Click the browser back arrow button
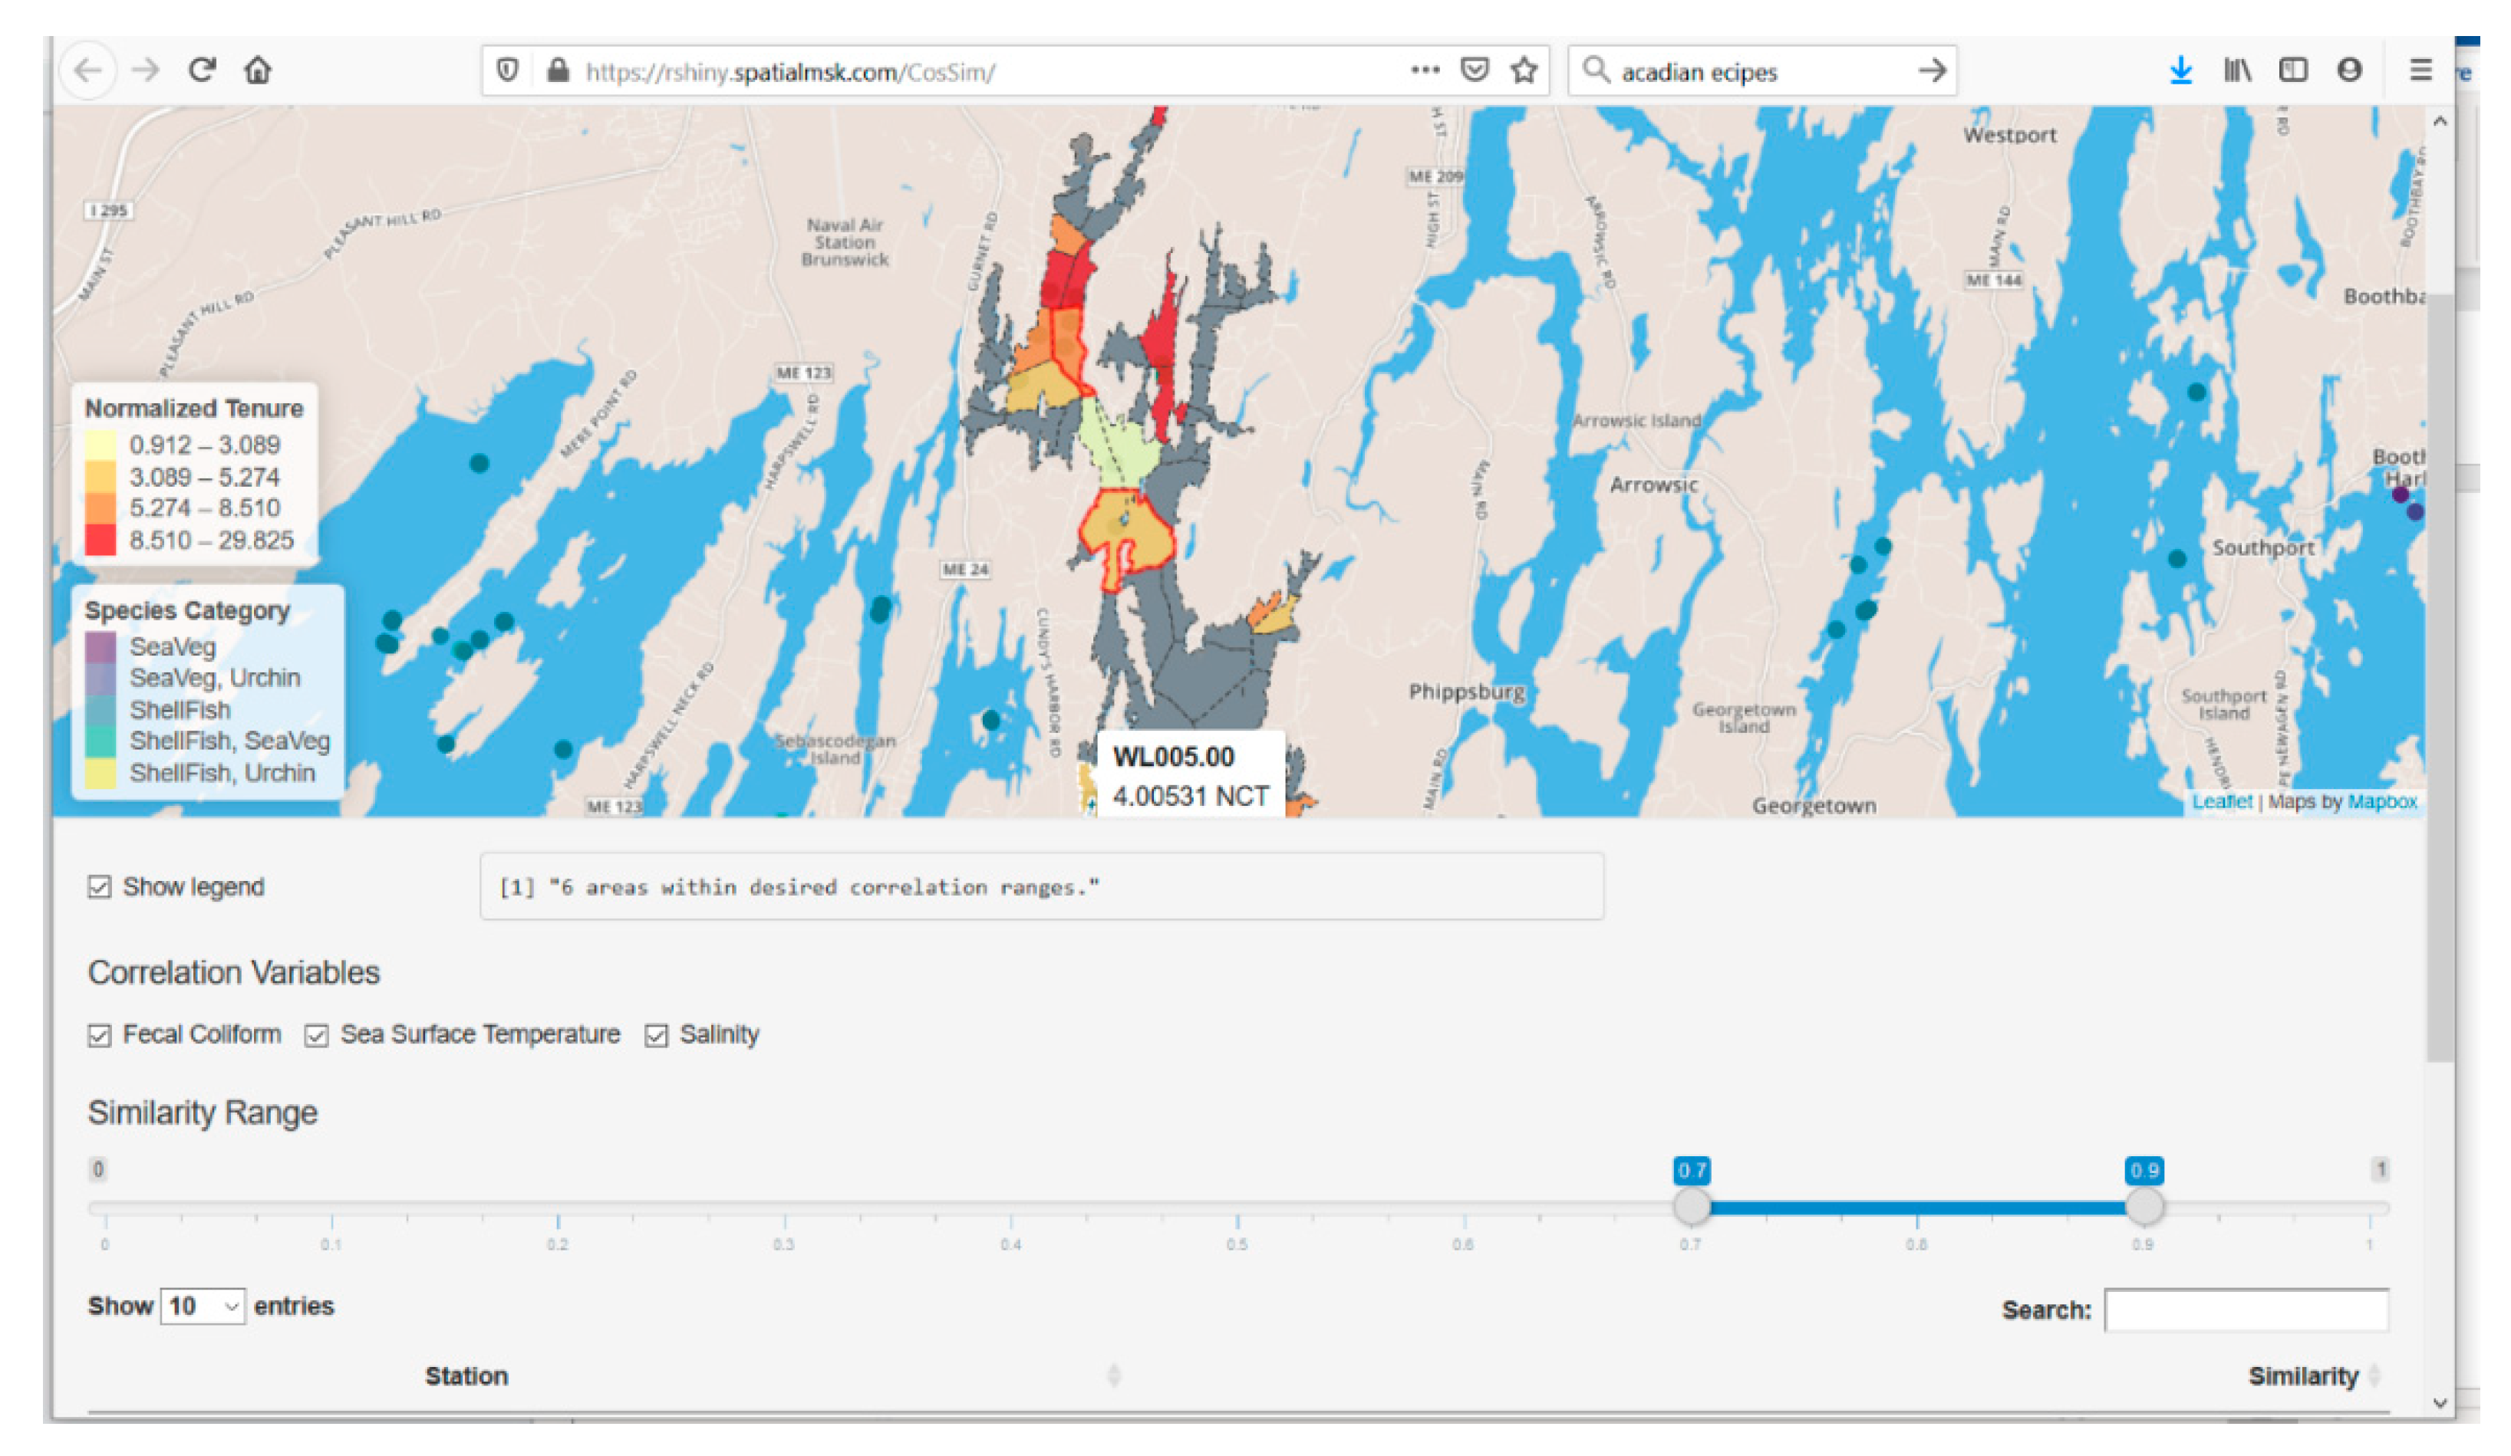Screen dimensions: 2511x1456 (87, 71)
